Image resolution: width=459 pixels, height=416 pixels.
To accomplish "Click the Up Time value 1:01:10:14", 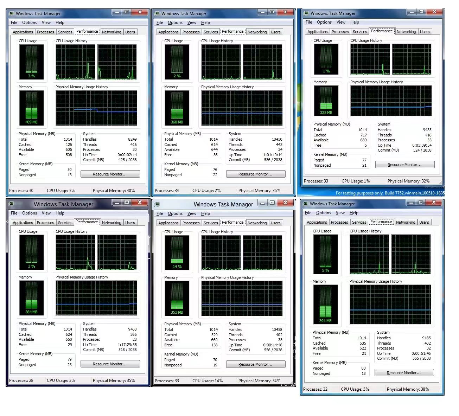I will pyautogui.click(x=273, y=155).
